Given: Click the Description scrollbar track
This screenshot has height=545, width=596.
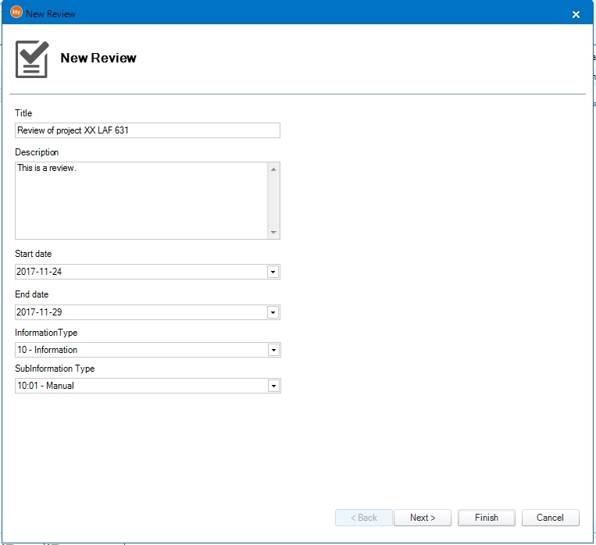Looking at the screenshot, I should [273, 200].
